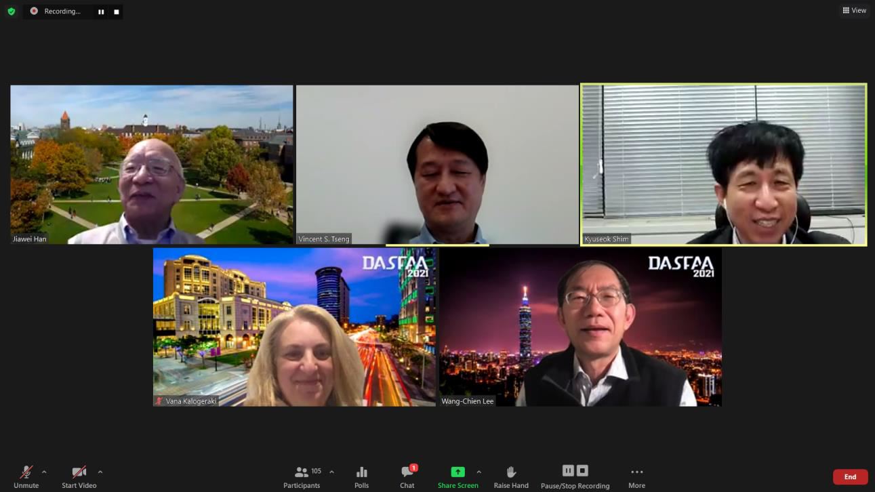This screenshot has width=875, height=492.
Task: Stop recording in the top recording indicator
Action: [117, 12]
